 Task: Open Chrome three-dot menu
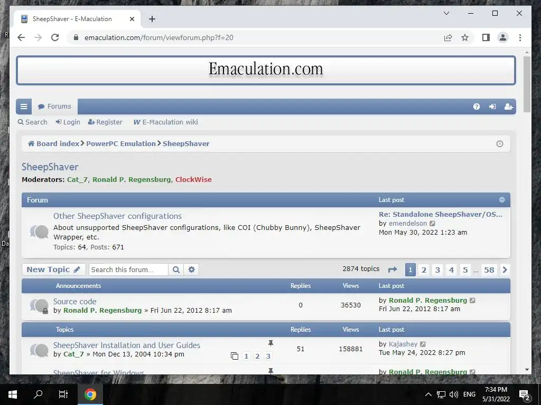point(520,37)
